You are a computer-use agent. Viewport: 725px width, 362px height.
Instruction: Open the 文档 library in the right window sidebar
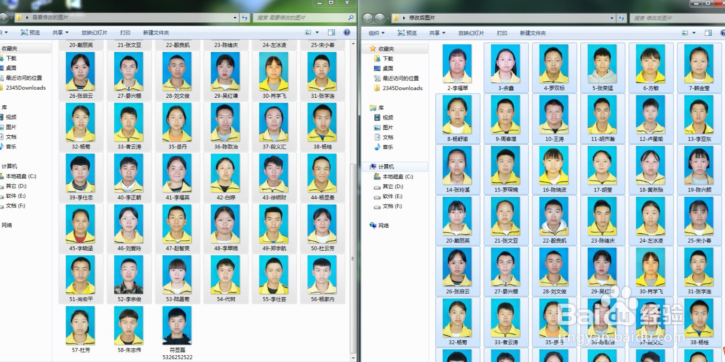pyautogui.click(x=383, y=137)
